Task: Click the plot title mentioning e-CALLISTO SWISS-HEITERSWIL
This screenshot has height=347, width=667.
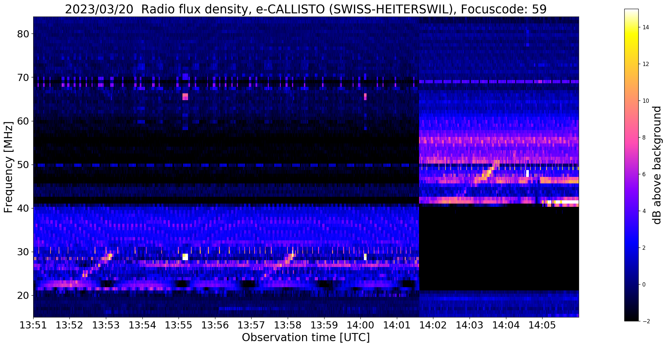Action: click(306, 9)
